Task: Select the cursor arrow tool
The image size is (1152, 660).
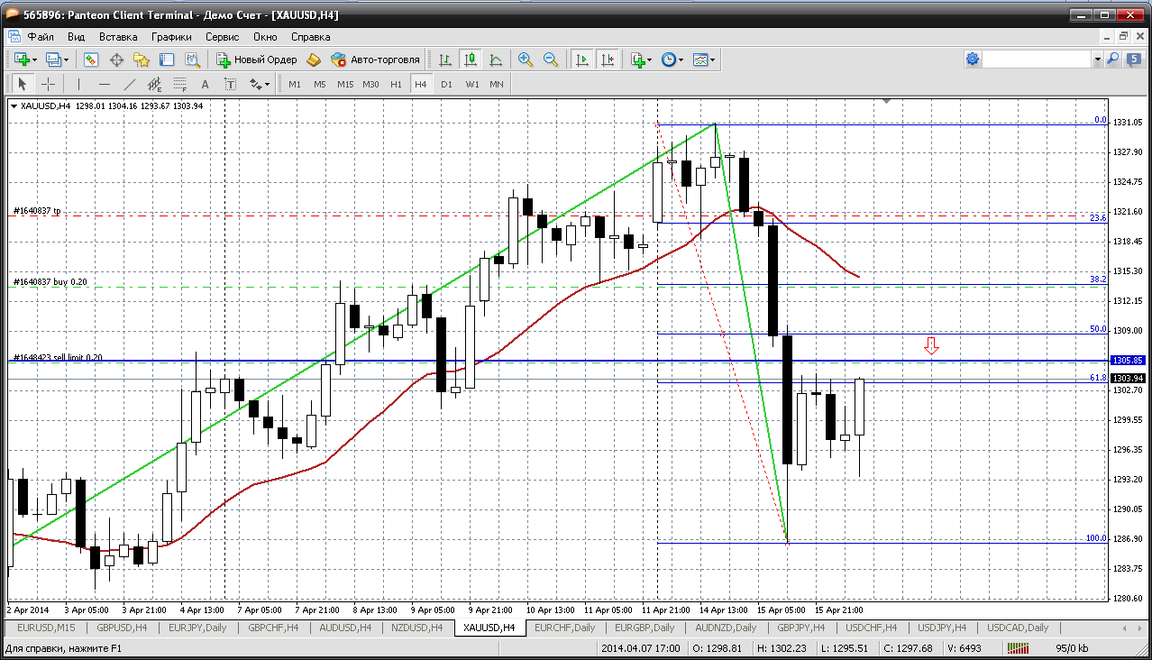Action: point(23,84)
